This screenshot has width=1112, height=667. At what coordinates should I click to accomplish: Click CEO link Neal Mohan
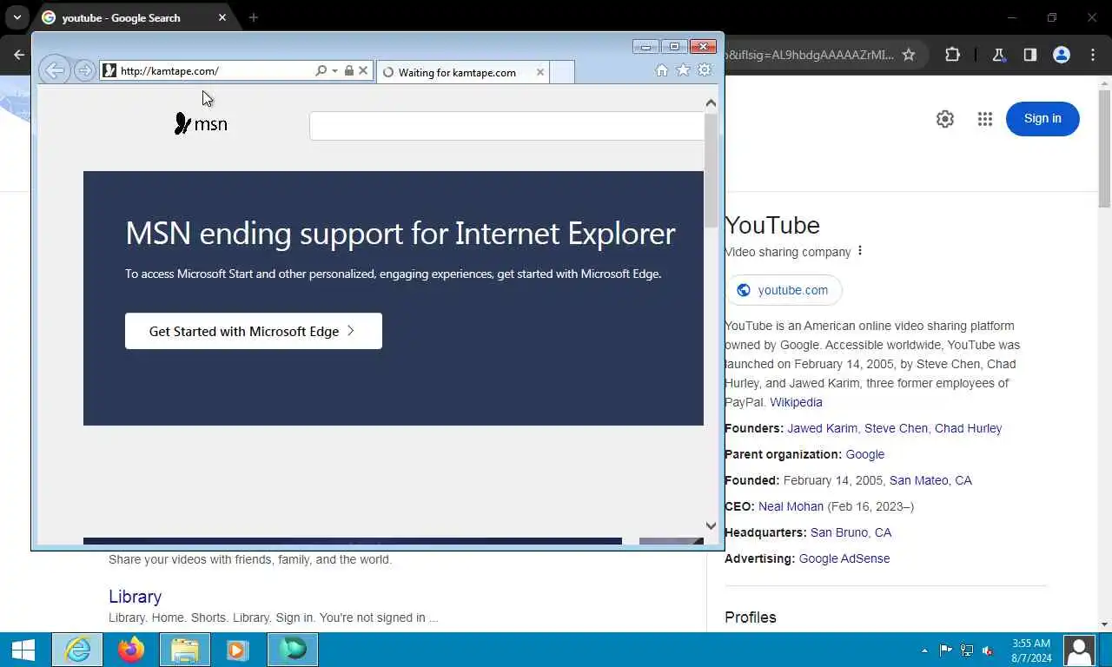(791, 506)
